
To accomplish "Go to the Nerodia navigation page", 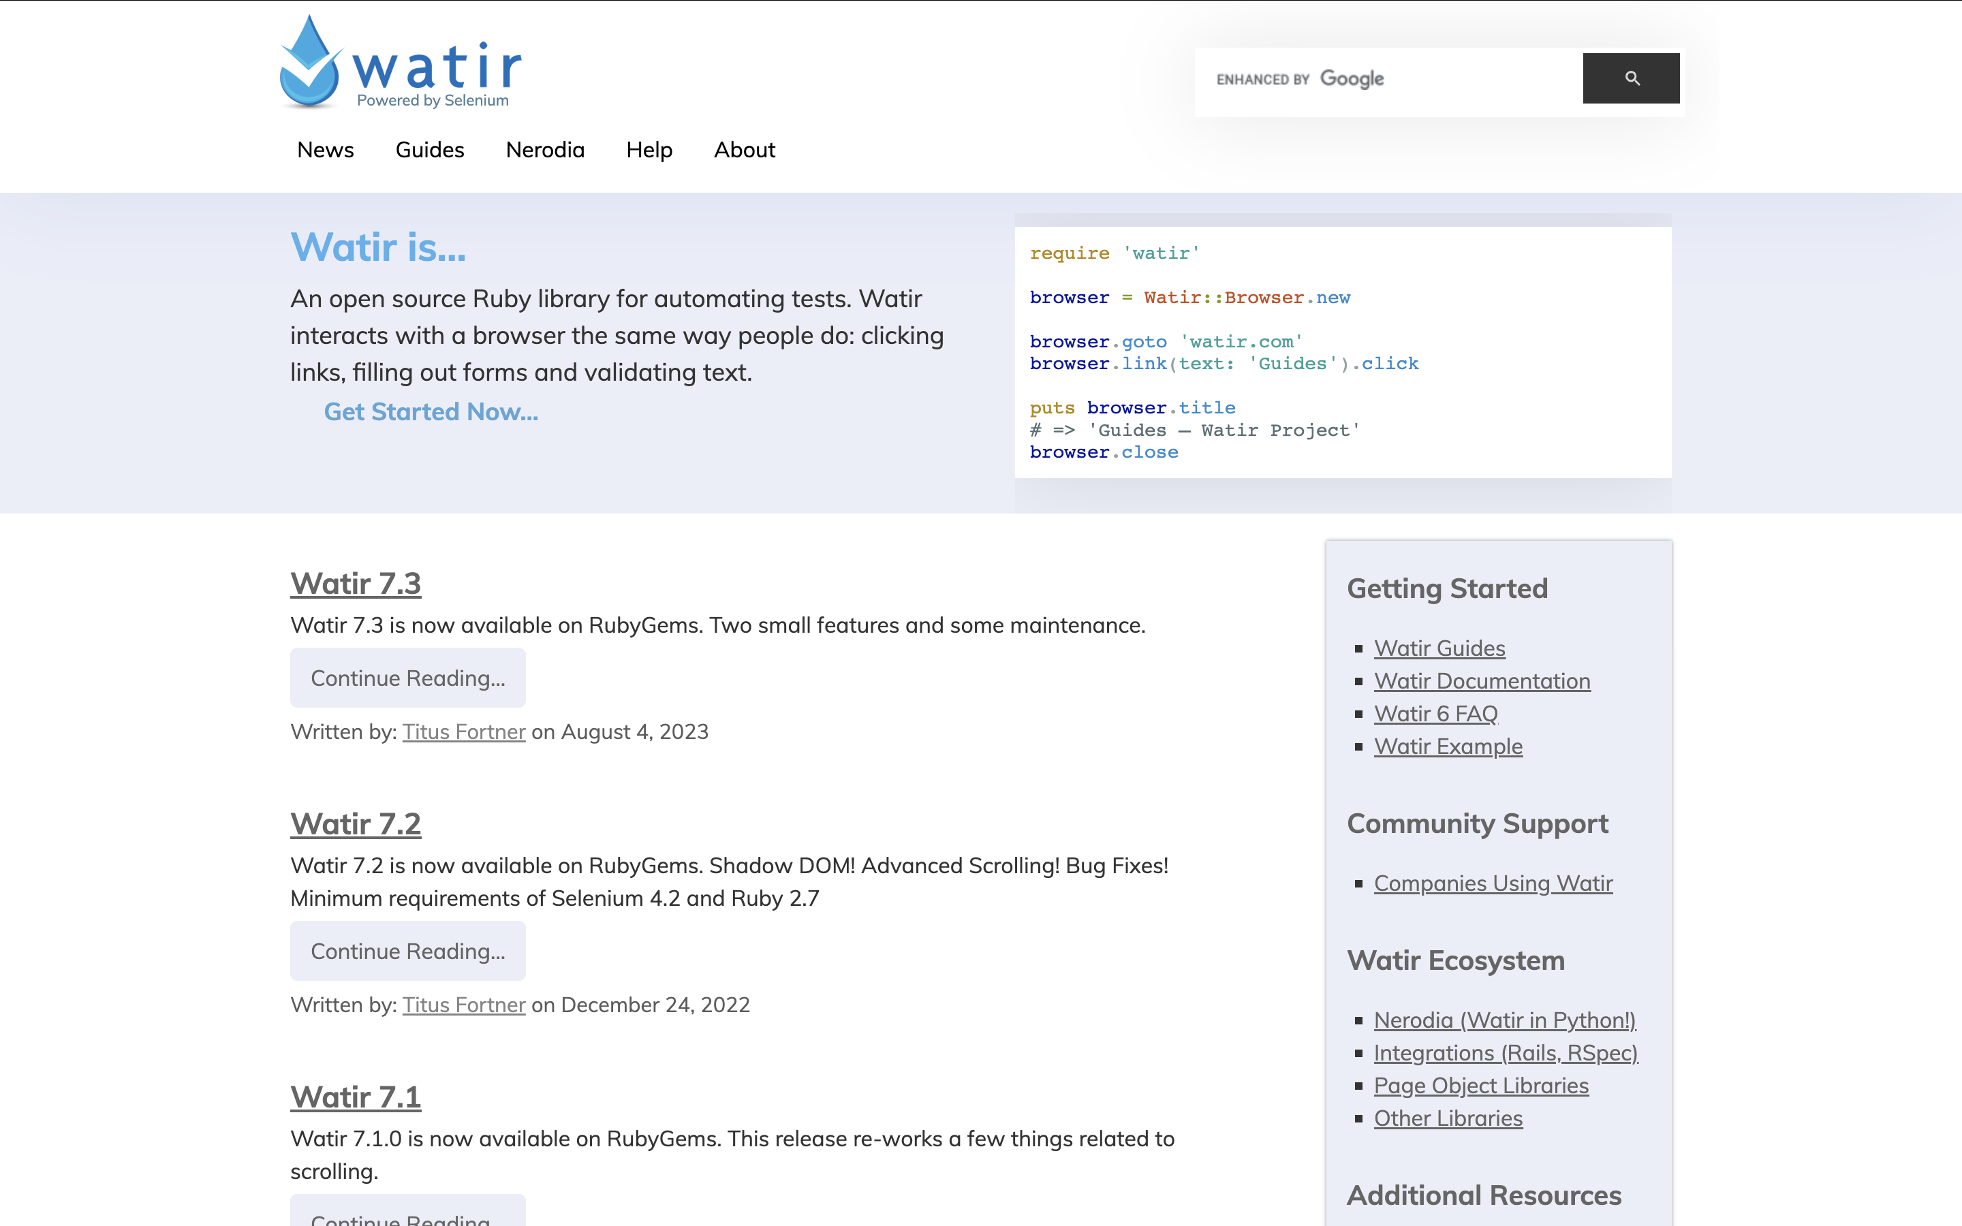I will (x=545, y=150).
